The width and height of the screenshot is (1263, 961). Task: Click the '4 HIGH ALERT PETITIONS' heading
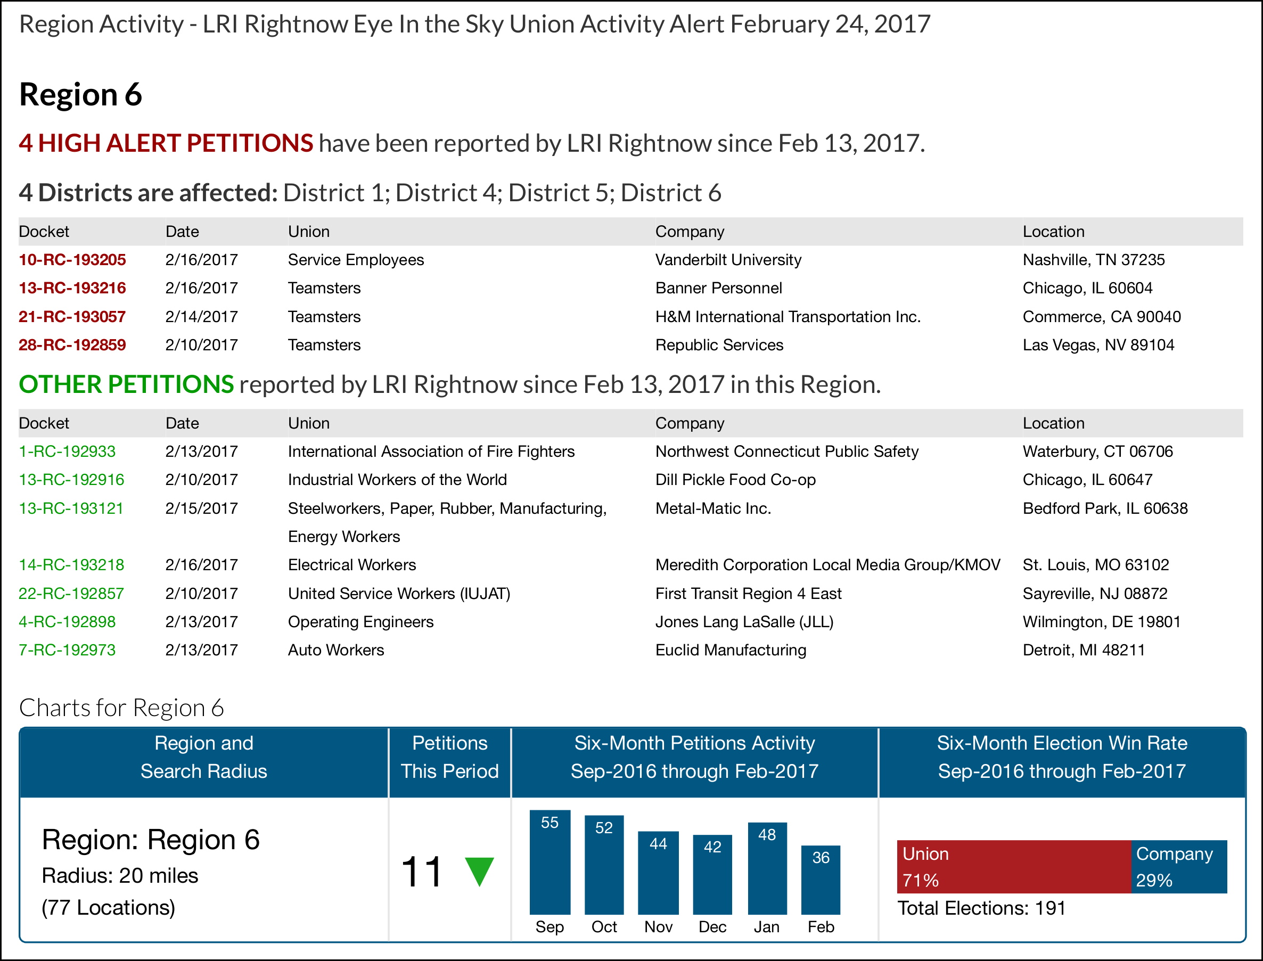pos(166,143)
